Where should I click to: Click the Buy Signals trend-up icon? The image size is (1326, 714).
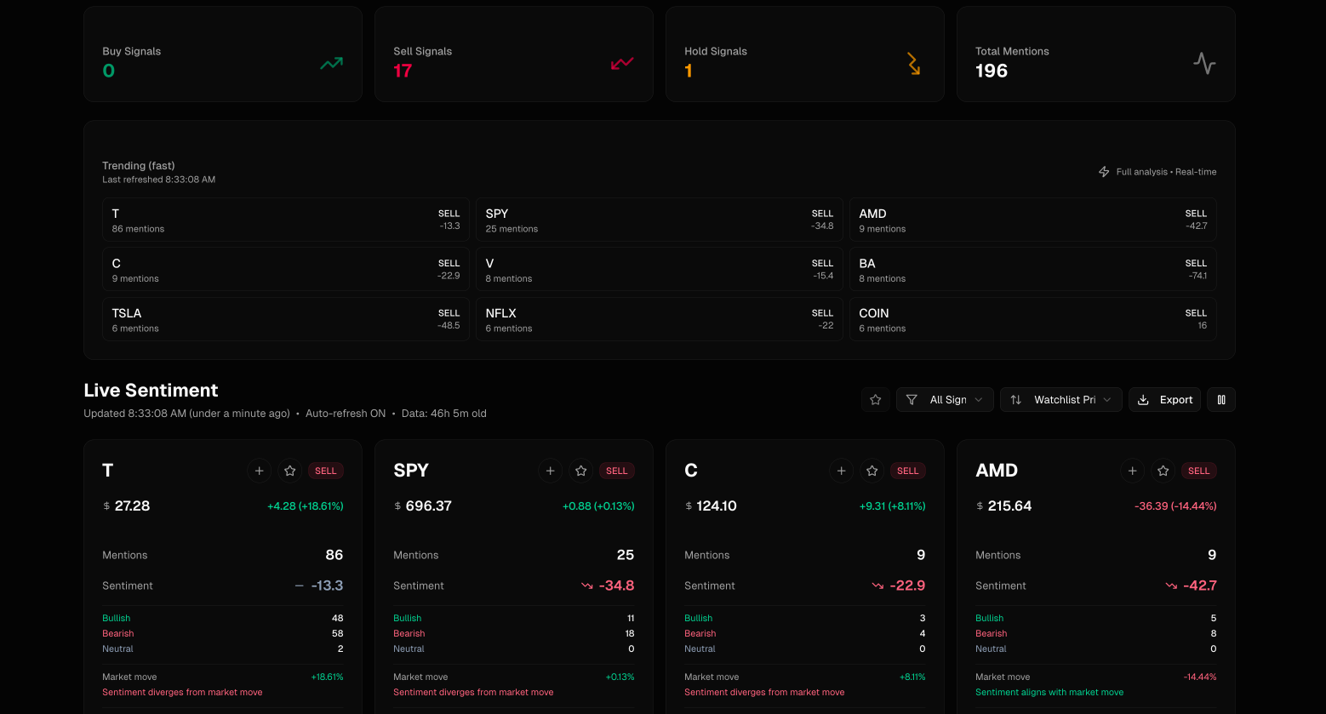point(331,63)
